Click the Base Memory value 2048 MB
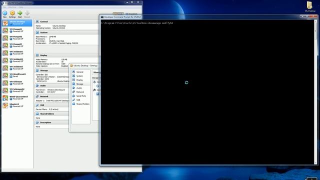Viewport: 320px width, 180px height. 52,36
